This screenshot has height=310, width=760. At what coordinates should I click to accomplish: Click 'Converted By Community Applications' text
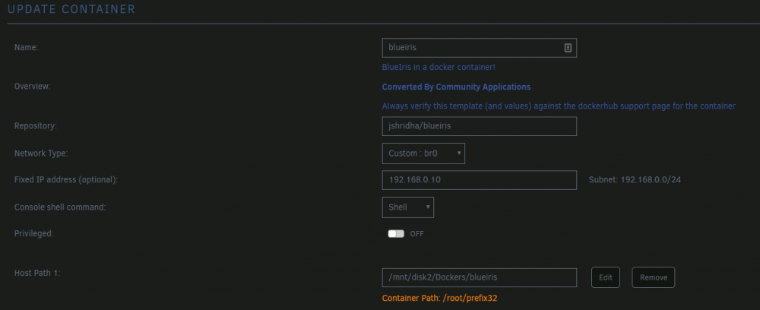click(456, 87)
